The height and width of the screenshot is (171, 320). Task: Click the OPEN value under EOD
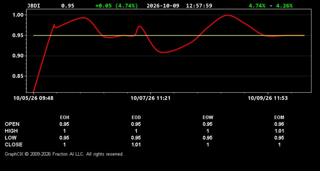coord(136,124)
